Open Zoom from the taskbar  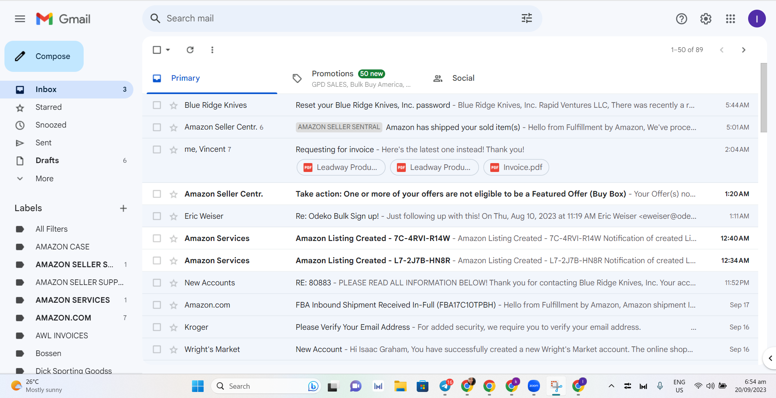[x=534, y=386]
